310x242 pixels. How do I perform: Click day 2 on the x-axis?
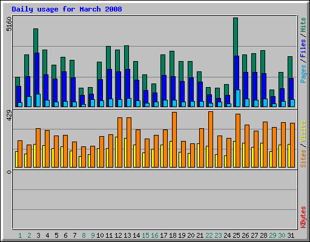[29, 235]
